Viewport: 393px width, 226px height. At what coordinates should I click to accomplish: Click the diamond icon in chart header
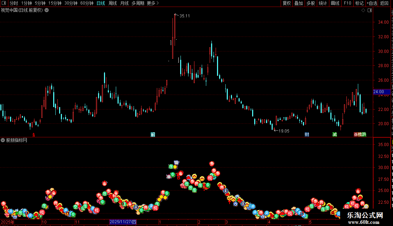click(x=363, y=10)
